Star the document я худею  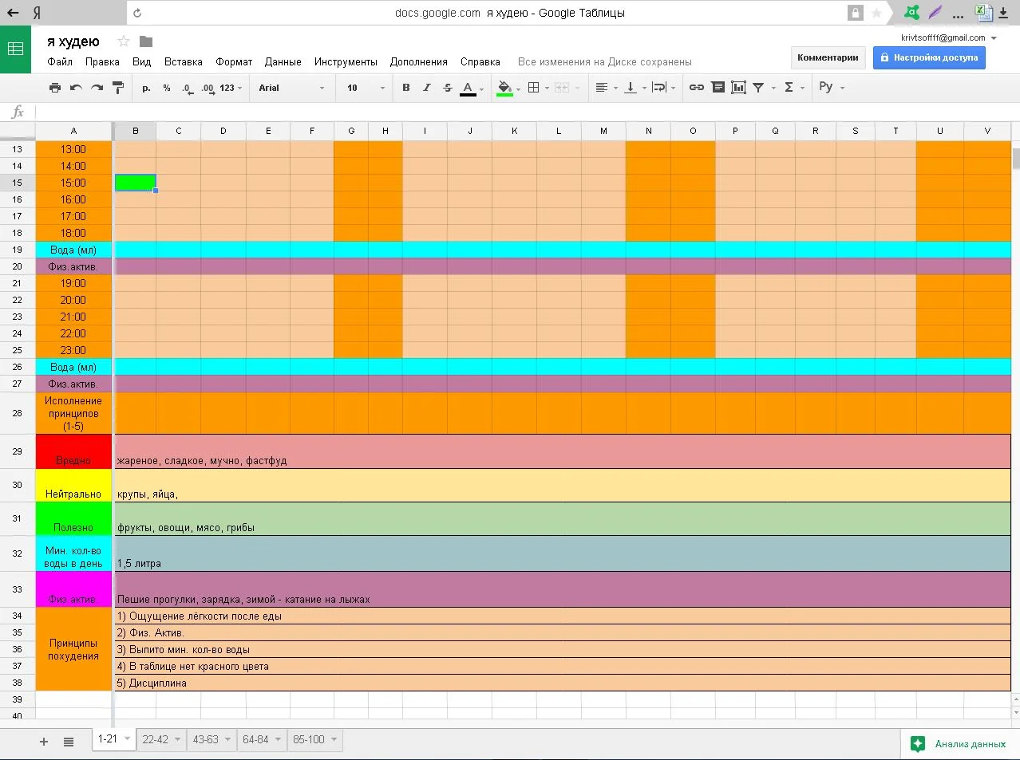click(123, 41)
